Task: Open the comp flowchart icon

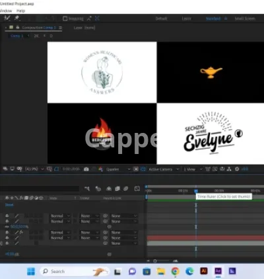Action: 229,169
